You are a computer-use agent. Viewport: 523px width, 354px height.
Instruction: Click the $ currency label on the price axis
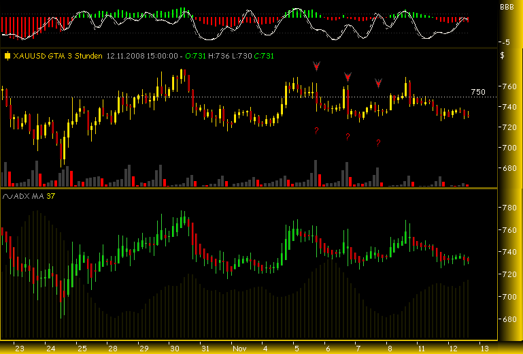point(503,56)
